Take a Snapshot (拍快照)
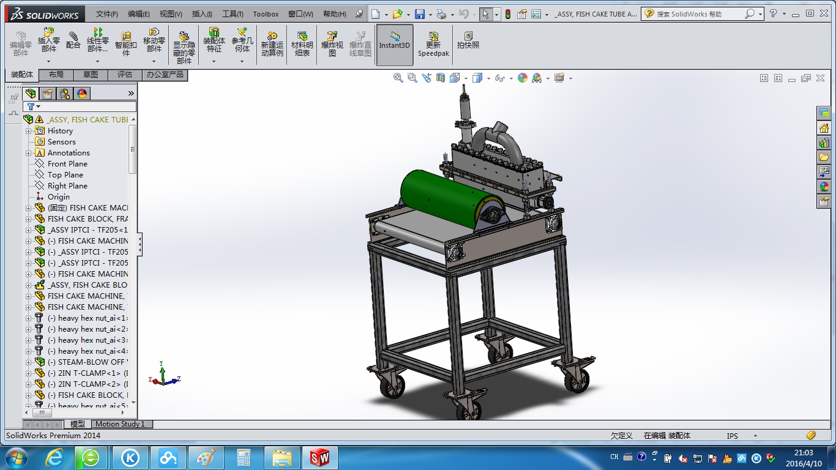Image resolution: width=836 pixels, height=470 pixels. tap(468, 43)
